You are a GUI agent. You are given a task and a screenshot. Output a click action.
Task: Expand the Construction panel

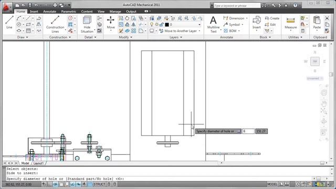(60, 37)
